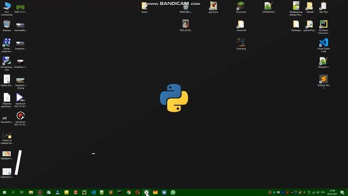Select the Центр управления desktop shortcut
The height and width of the screenshot is (196, 348).
click(7, 45)
